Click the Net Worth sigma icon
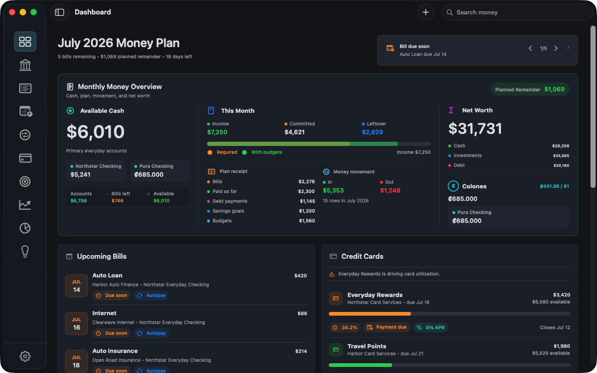 [451, 111]
